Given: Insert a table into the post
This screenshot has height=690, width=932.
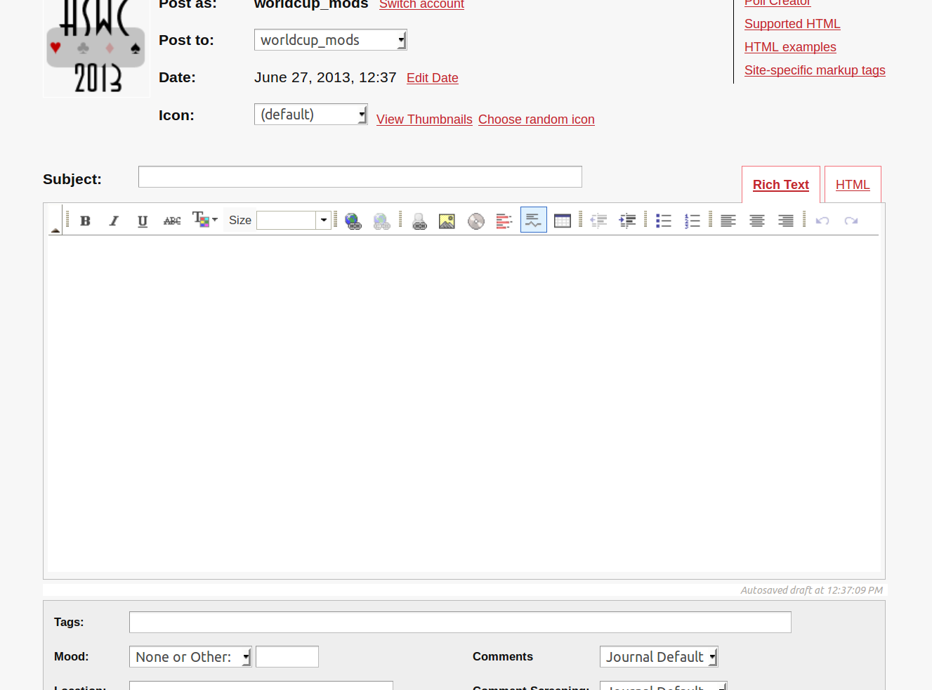Looking at the screenshot, I should (562, 221).
